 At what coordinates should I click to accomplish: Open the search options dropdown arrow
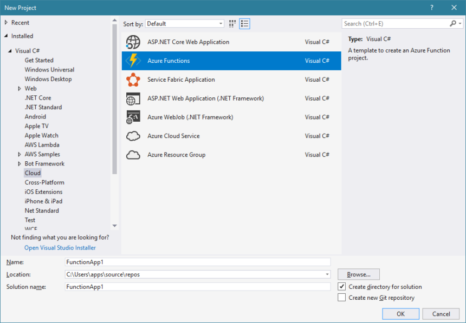(x=460, y=23)
